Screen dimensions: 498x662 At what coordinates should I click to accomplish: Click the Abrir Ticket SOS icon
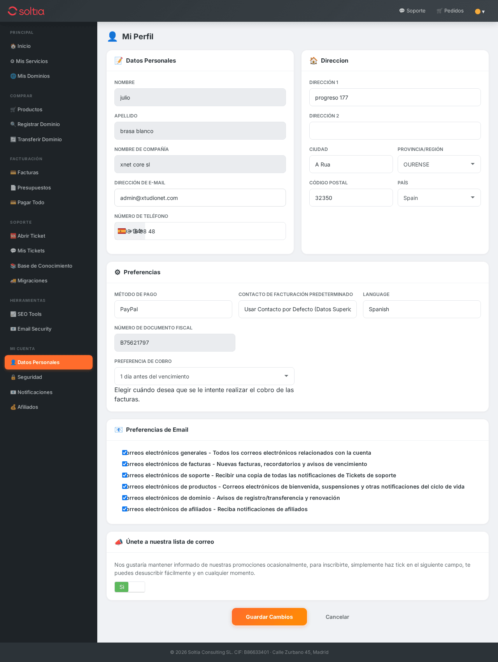13,236
